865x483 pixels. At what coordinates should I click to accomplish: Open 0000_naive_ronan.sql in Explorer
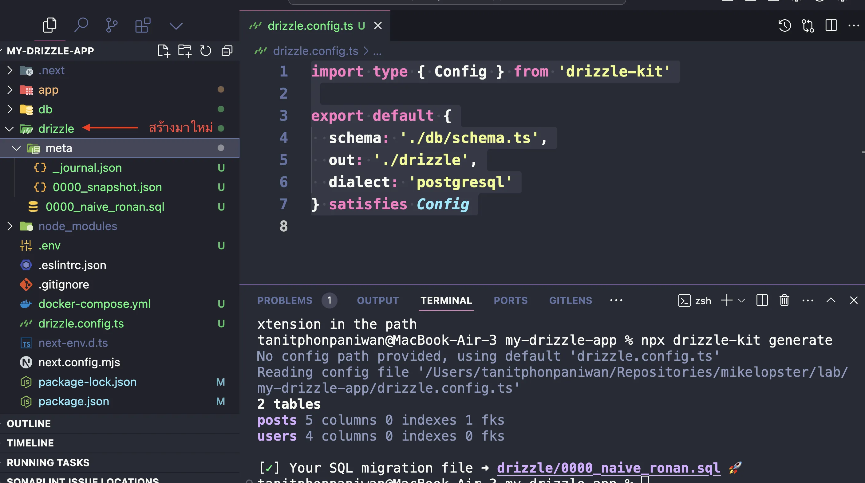coord(120,207)
